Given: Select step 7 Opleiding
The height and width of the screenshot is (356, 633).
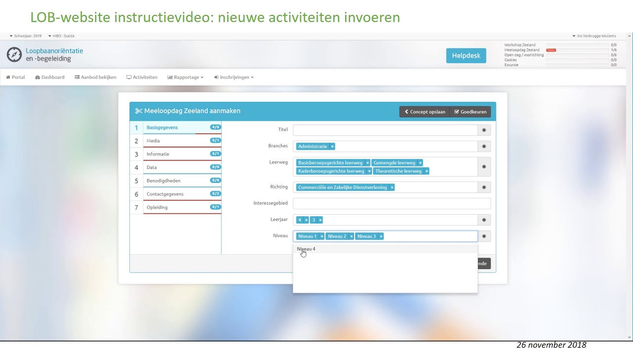Looking at the screenshot, I should 176,208.
